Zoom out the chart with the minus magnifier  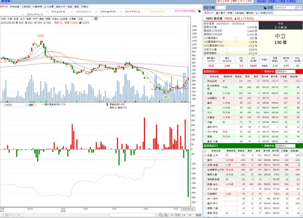point(161,215)
